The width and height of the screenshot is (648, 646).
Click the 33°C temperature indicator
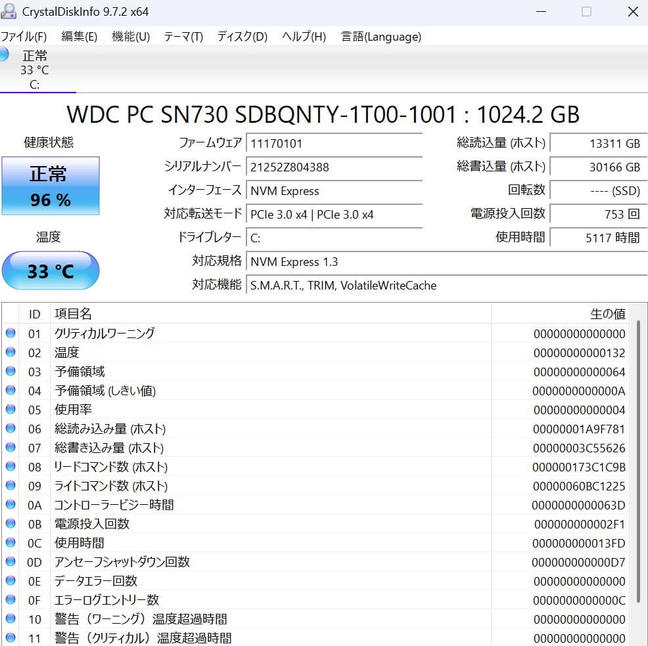tap(51, 270)
